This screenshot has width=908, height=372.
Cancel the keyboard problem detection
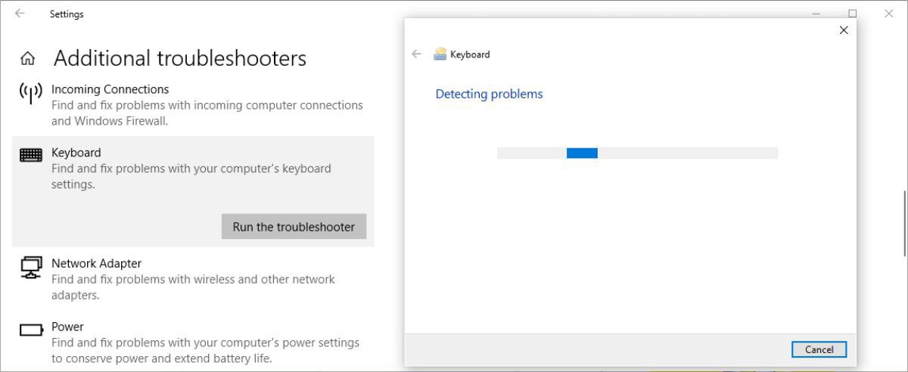[x=819, y=349]
